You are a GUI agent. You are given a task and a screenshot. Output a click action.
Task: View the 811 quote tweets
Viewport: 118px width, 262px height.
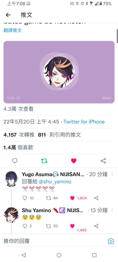pos(59,135)
